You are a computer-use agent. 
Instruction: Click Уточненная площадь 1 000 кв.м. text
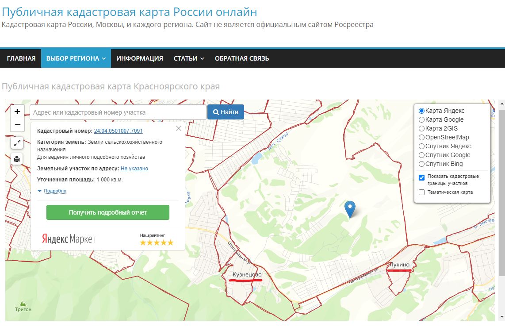click(80, 180)
